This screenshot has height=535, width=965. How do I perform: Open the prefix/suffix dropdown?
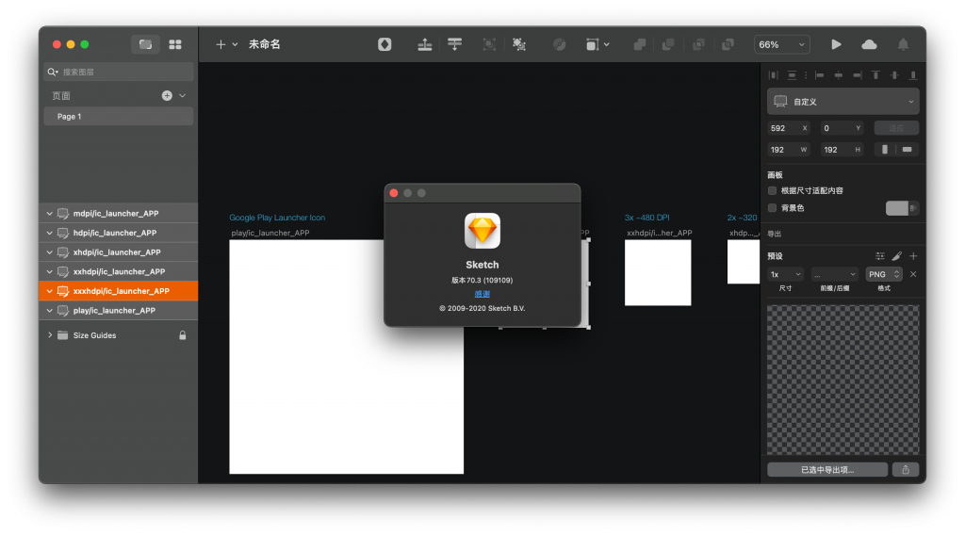(x=835, y=274)
